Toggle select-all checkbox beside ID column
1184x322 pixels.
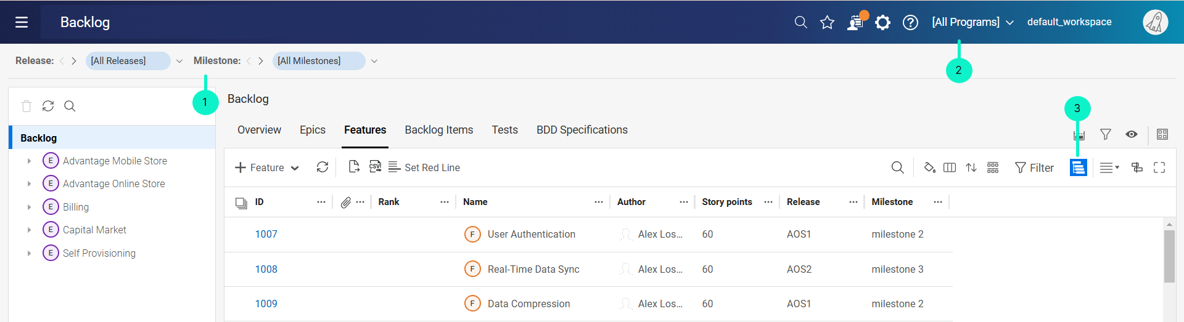click(x=241, y=203)
